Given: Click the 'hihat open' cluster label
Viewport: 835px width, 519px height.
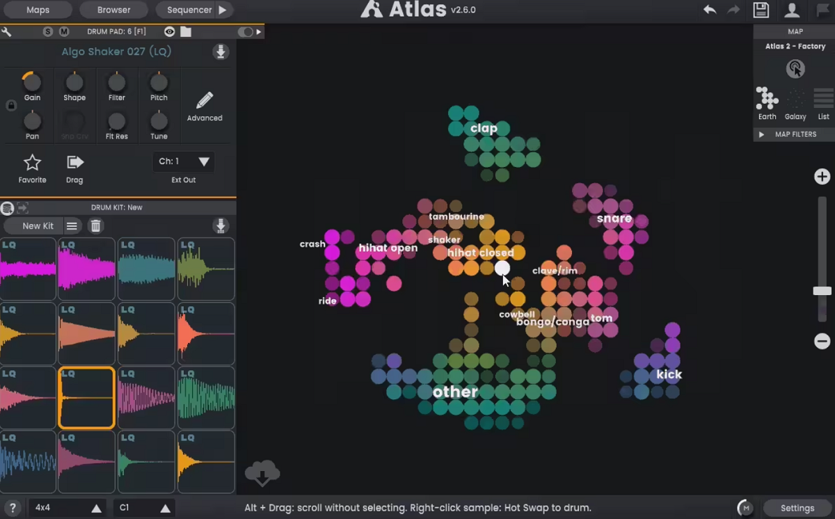Looking at the screenshot, I should (x=388, y=248).
